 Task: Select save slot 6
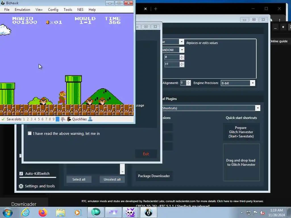[43, 119]
